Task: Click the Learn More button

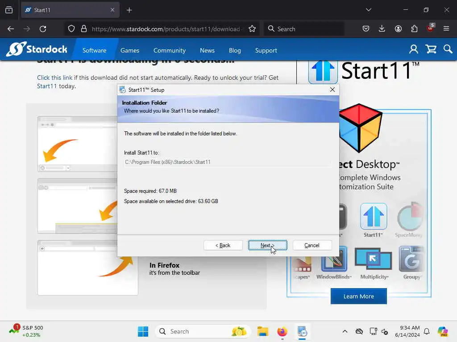Action: [358, 296]
